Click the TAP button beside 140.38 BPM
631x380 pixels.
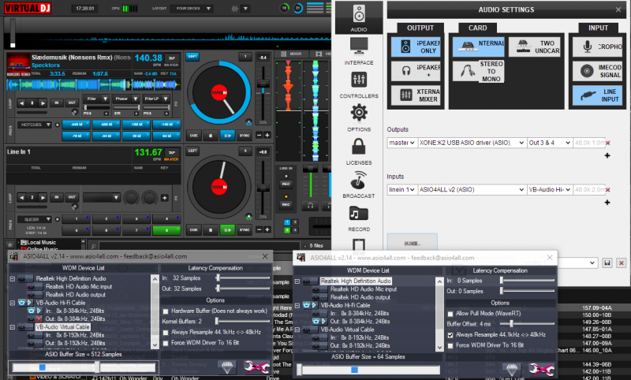[x=172, y=58]
